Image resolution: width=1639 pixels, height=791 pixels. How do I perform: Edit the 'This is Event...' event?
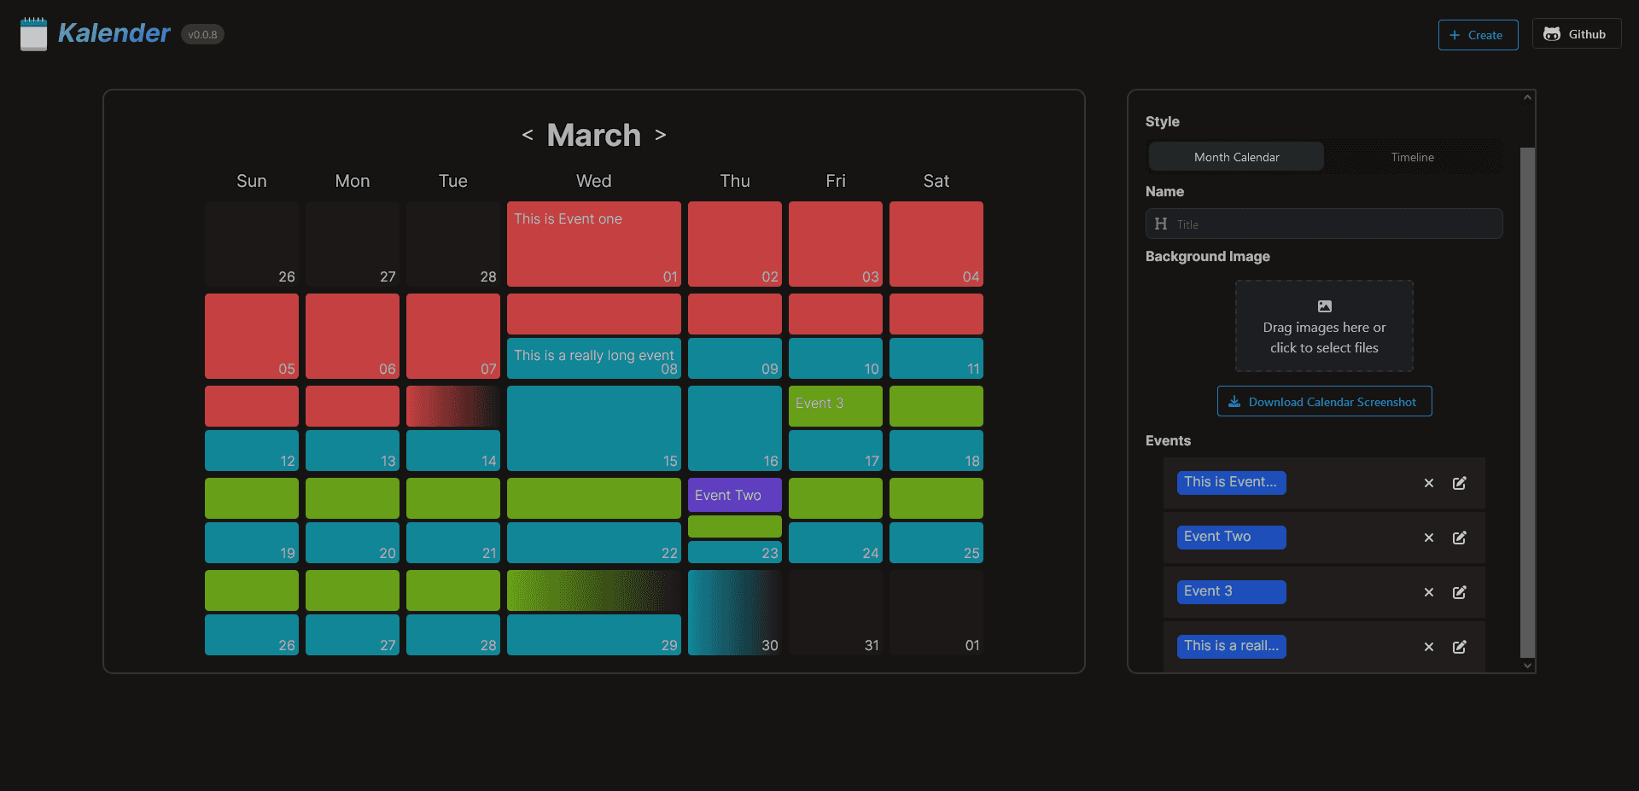tap(1460, 483)
